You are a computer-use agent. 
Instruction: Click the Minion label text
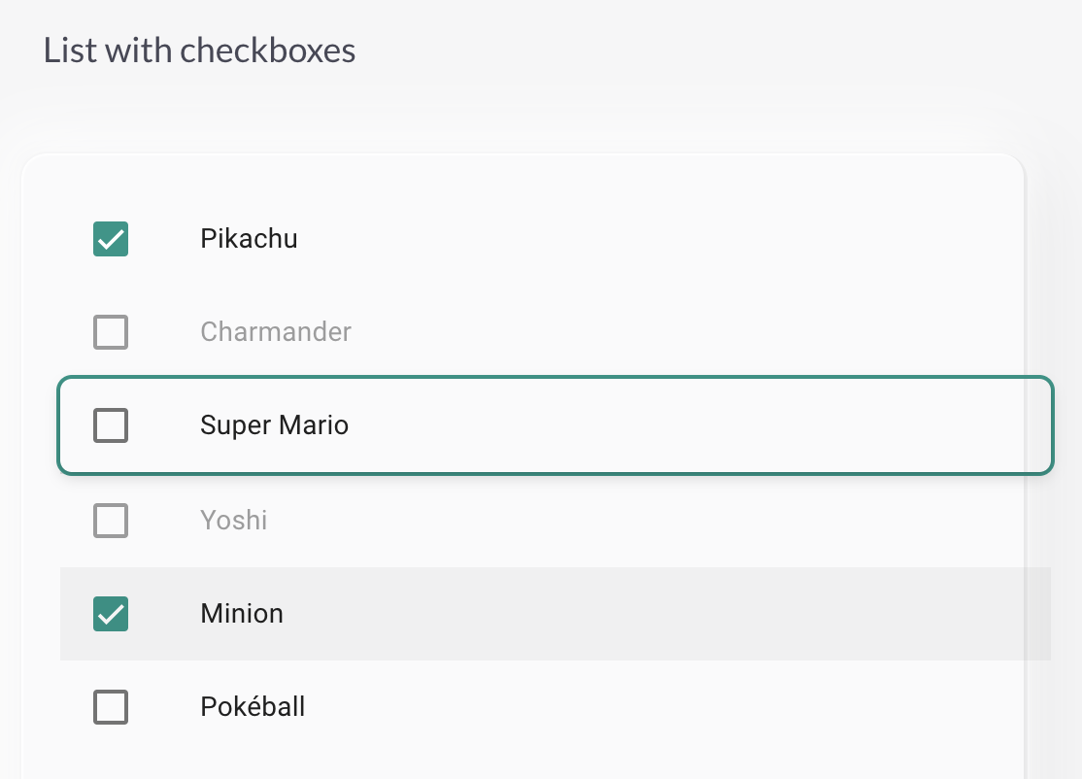pyautogui.click(x=241, y=614)
